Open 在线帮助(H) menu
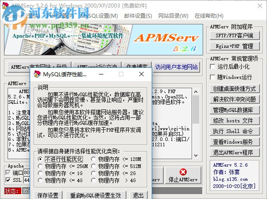Image resolution: width=267 pixels, height=199 pixels. (209, 16)
